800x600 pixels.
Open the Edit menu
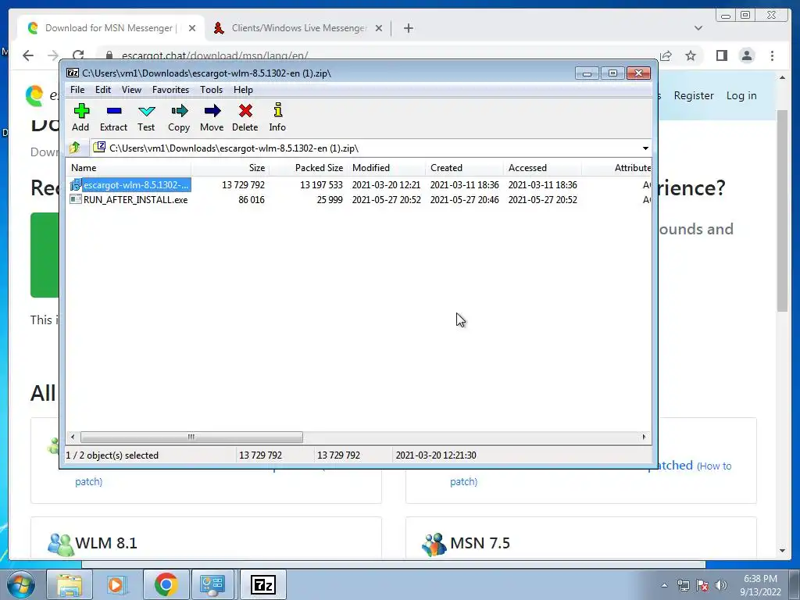click(x=103, y=90)
